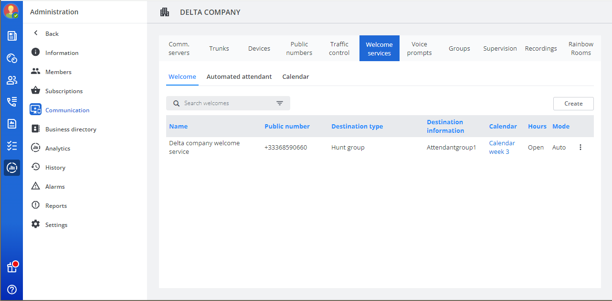The width and height of the screenshot is (612, 301).
Task: Switch to the Automated attendant tab
Action: coord(239,77)
